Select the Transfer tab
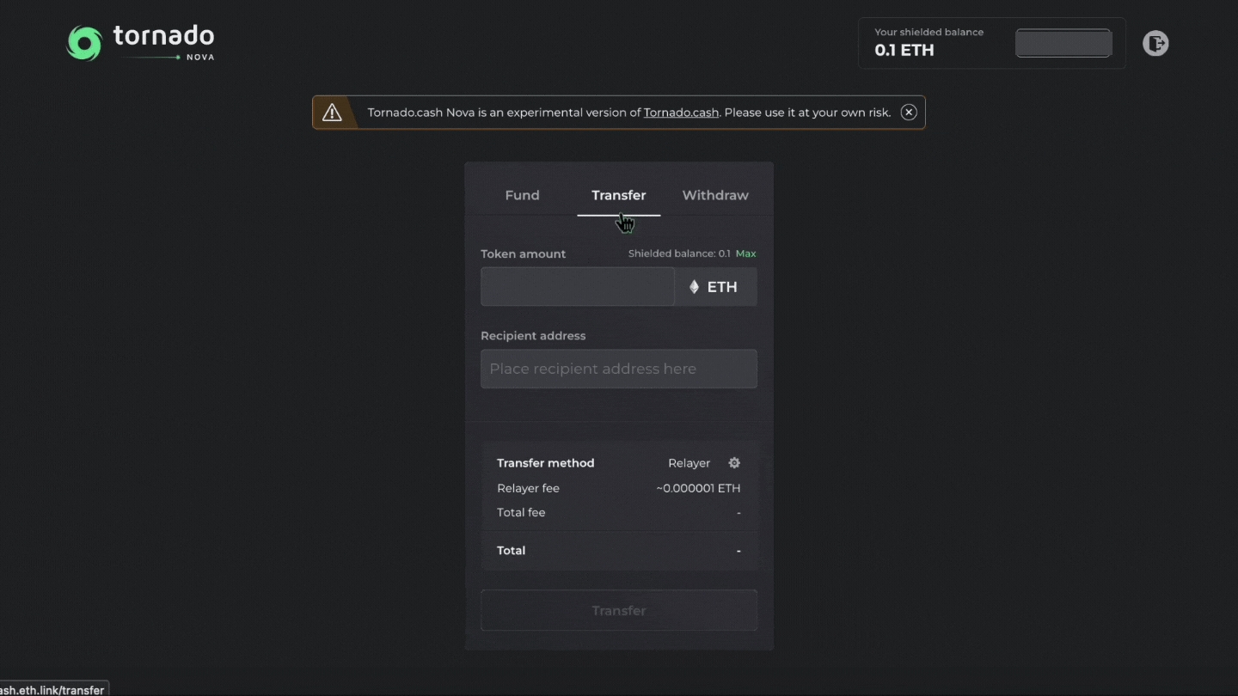Viewport: 1238px width, 696px height. [x=618, y=195]
